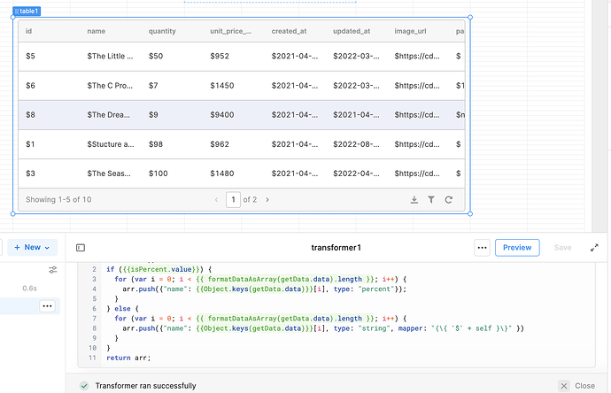This screenshot has height=393, width=611.
Task: Click the updated_at column header
Action: [x=352, y=31]
